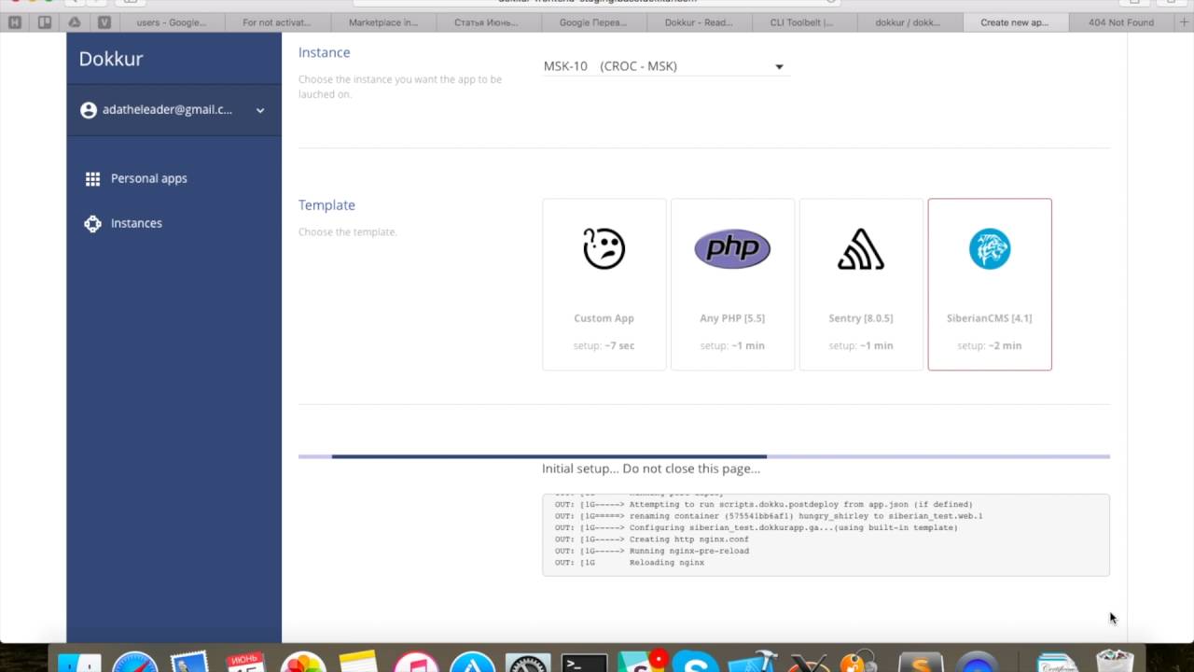The width and height of the screenshot is (1194, 672).
Task: Open a new browser tab with plus
Action: coord(1186,22)
